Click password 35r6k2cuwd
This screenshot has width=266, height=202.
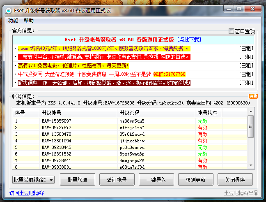pyautogui.click(x=132, y=135)
